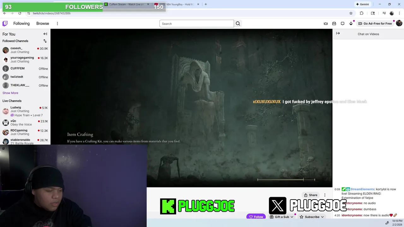Open xQc live channel
Viewport: 404px width, 227px height.
[x=25, y=123]
